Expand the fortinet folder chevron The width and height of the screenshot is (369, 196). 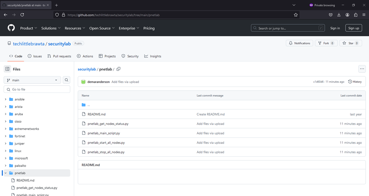click(x=6, y=136)
